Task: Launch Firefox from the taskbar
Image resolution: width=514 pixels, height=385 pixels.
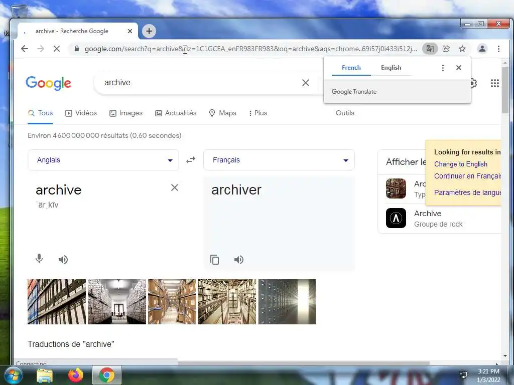Action: (x=76, y=375)
